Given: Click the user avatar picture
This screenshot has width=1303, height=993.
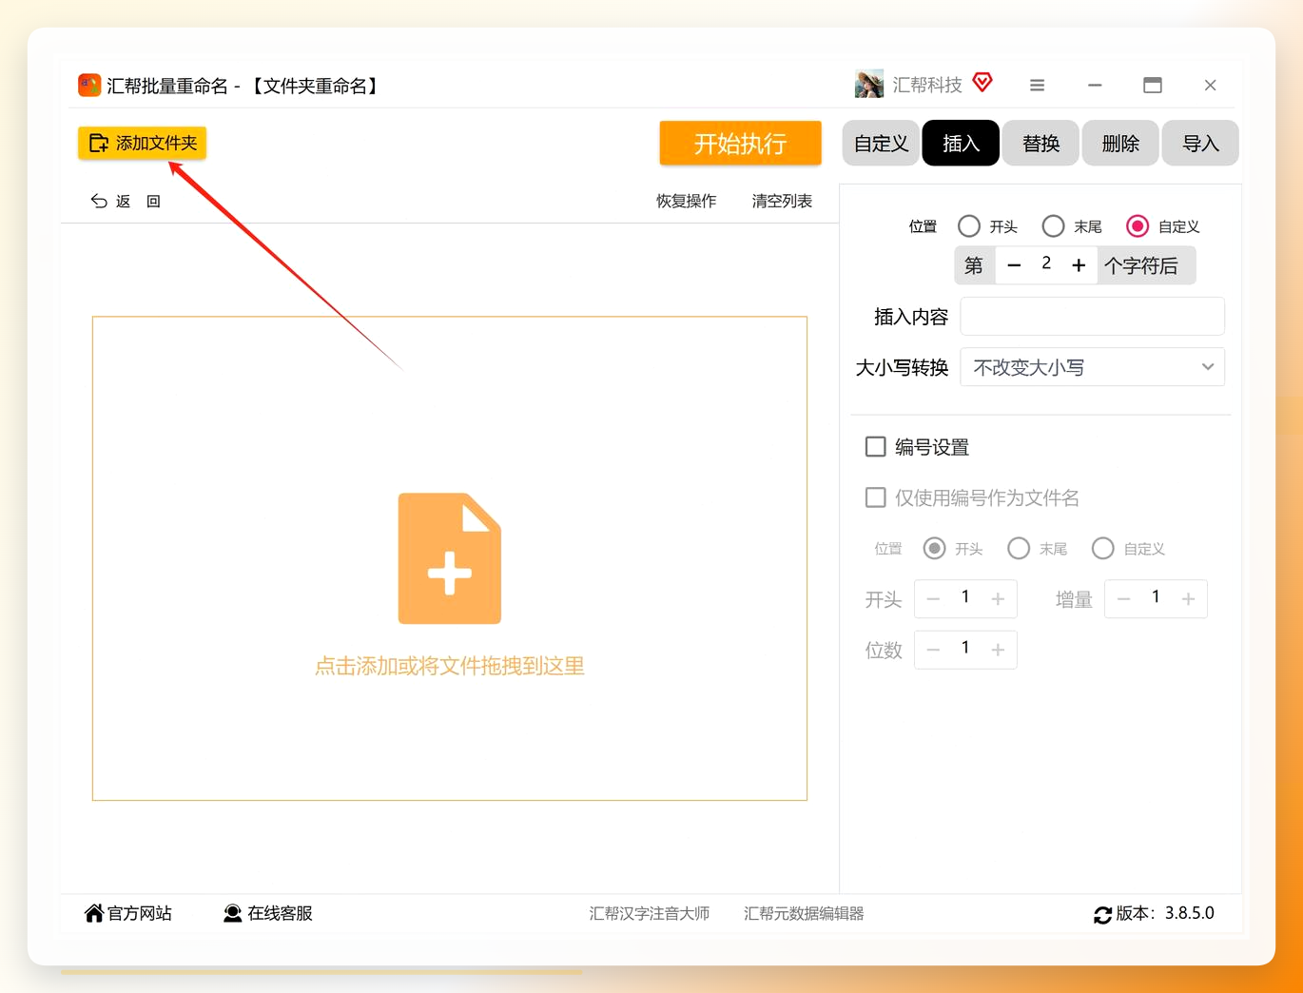Looking at the screenshot, I should click(x=869, y=84).
